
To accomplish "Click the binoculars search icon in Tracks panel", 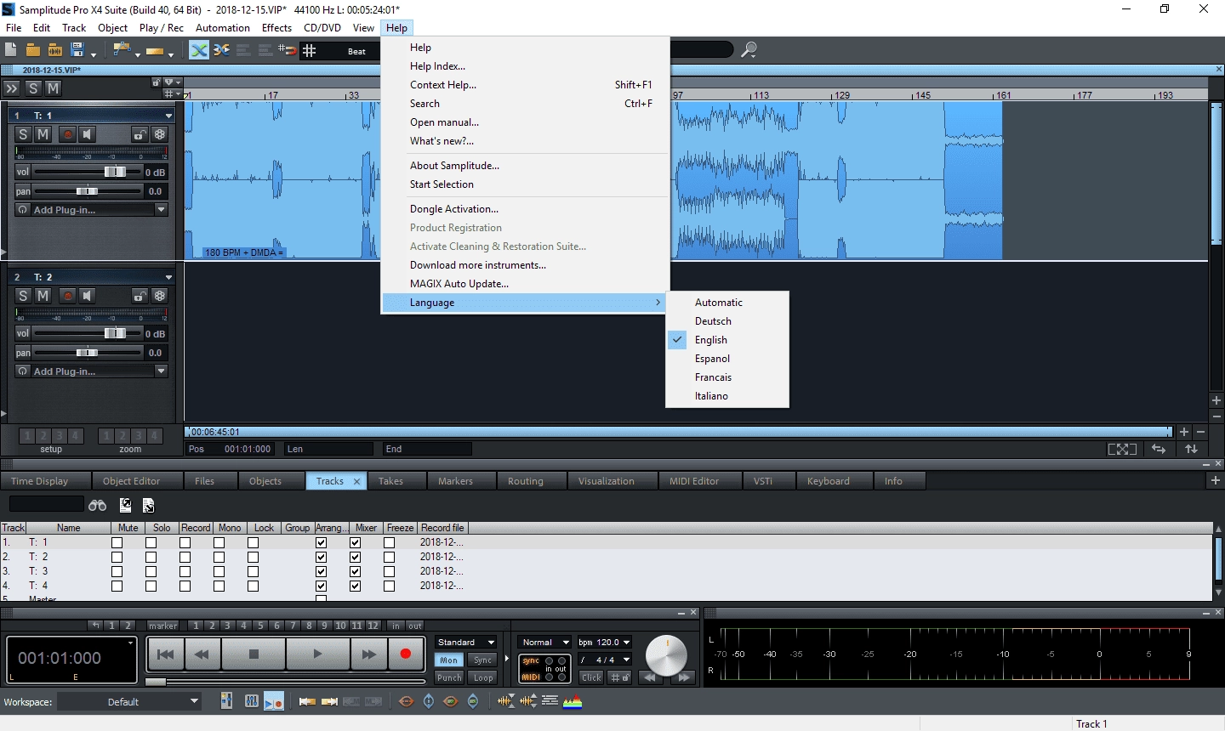I will pyautogui.click(x=98, y=505).
